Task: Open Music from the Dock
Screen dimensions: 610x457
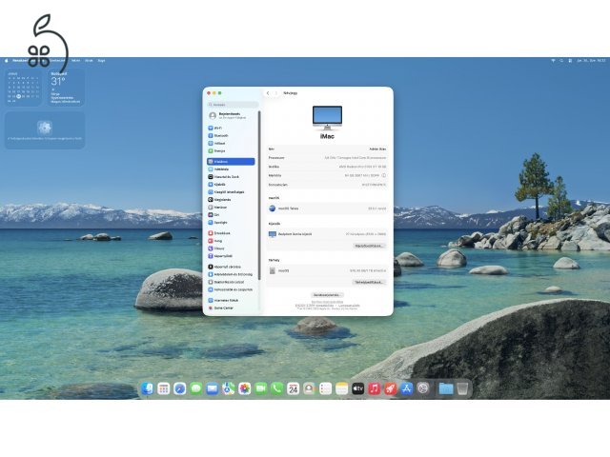Action: (x=375, y=388)
